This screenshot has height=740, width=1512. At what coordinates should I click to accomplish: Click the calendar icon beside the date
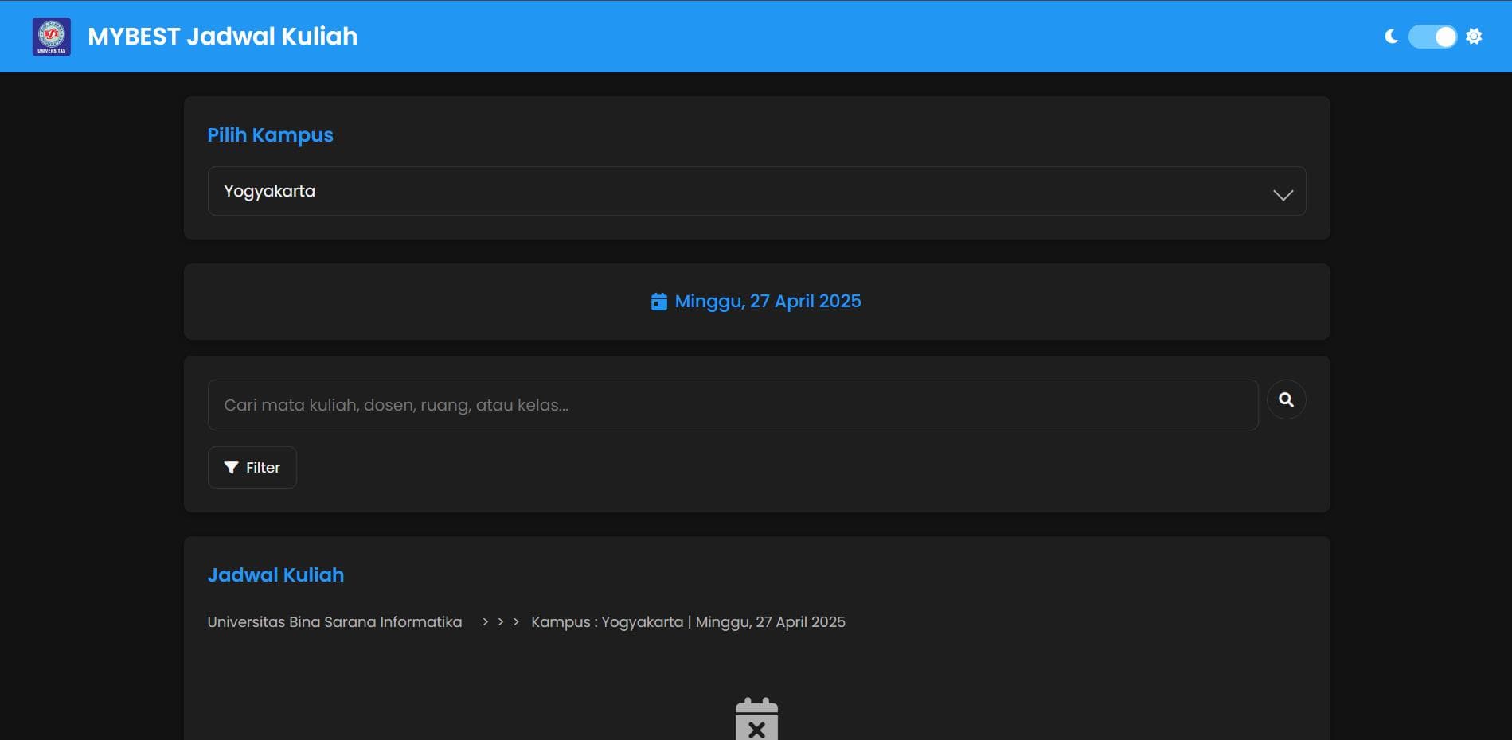point(659,301)
